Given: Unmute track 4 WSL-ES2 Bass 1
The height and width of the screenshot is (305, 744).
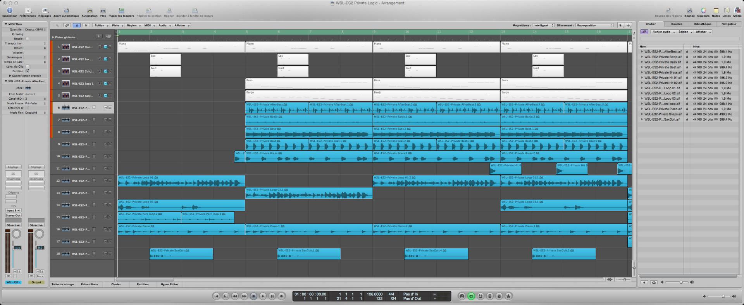Looking at the screenshot, I should pyautogui.click(x=105, y=83).
